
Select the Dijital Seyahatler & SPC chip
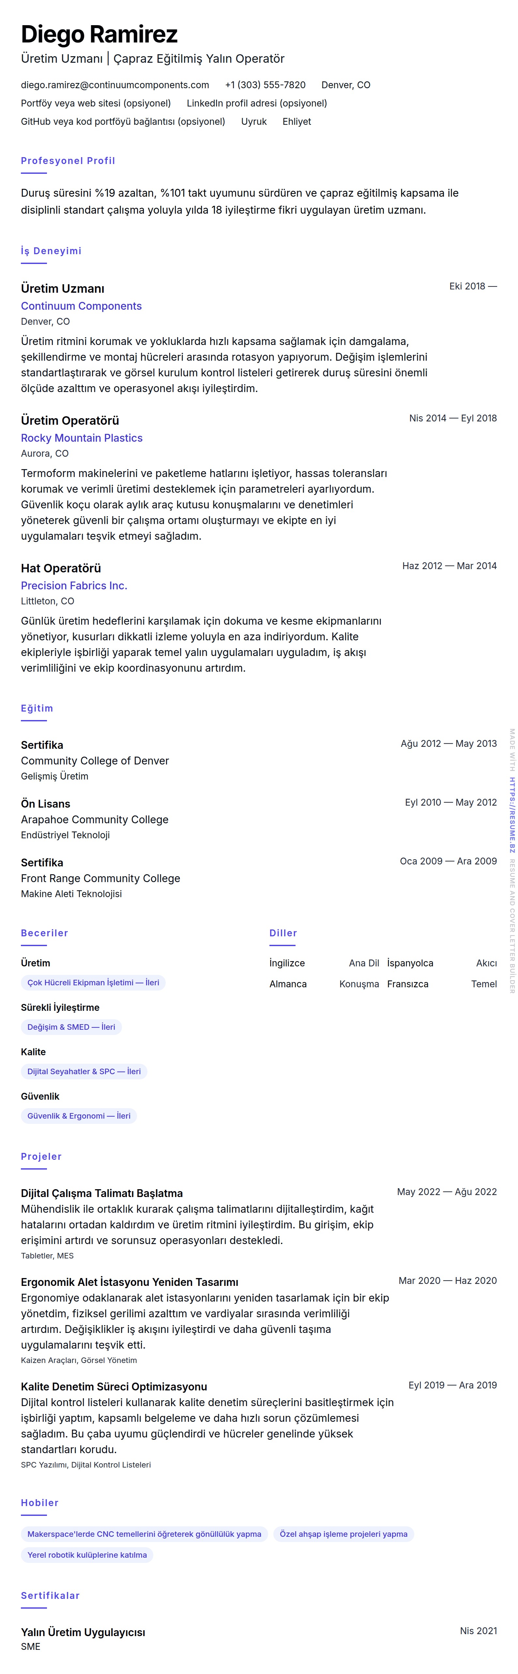(84, 1072)
